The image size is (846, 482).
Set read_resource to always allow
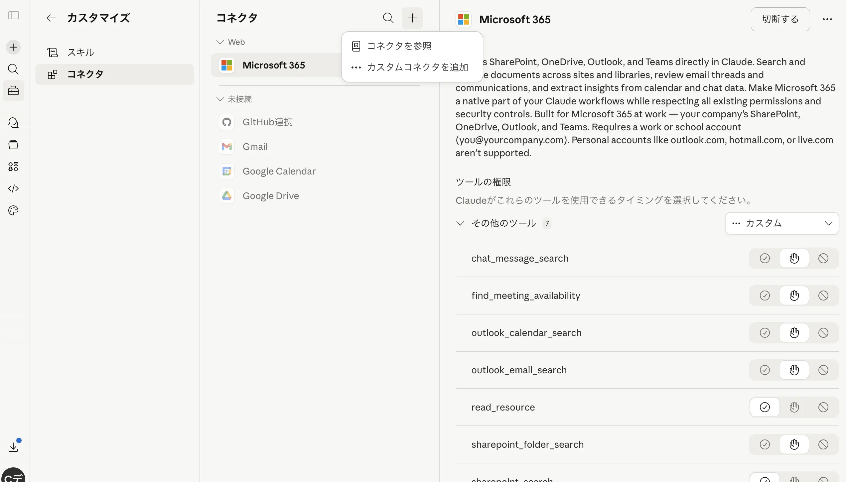(765, 407)
